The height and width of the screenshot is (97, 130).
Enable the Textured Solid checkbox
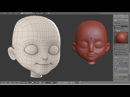[x=115, y=28]
